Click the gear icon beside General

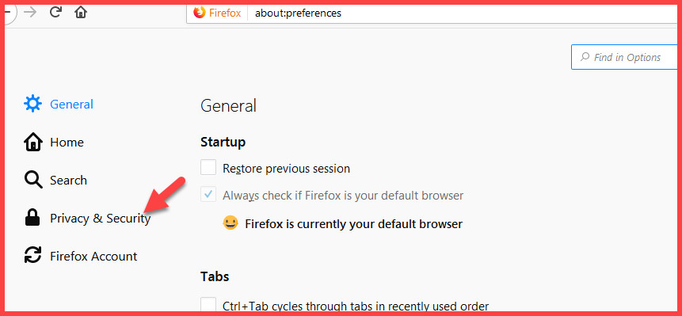33,104
